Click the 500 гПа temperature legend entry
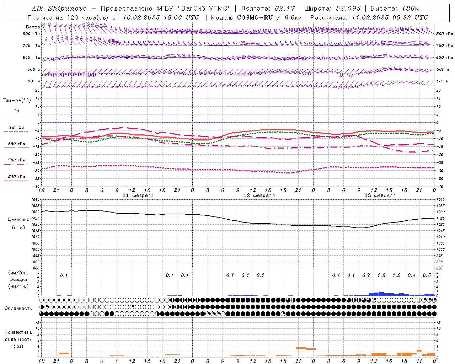This screenshot has height=364, width=455. 16,177
